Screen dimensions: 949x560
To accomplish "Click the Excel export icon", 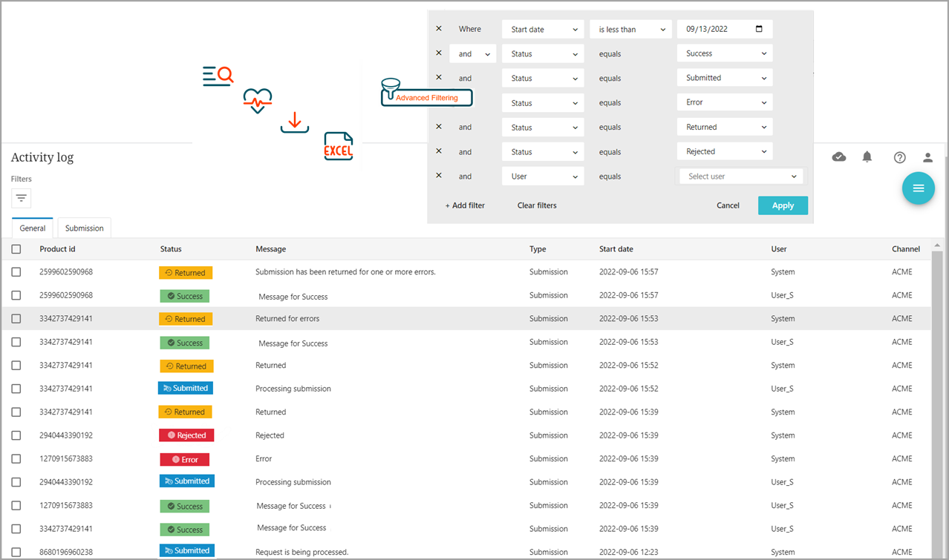I will pos(338,147).
